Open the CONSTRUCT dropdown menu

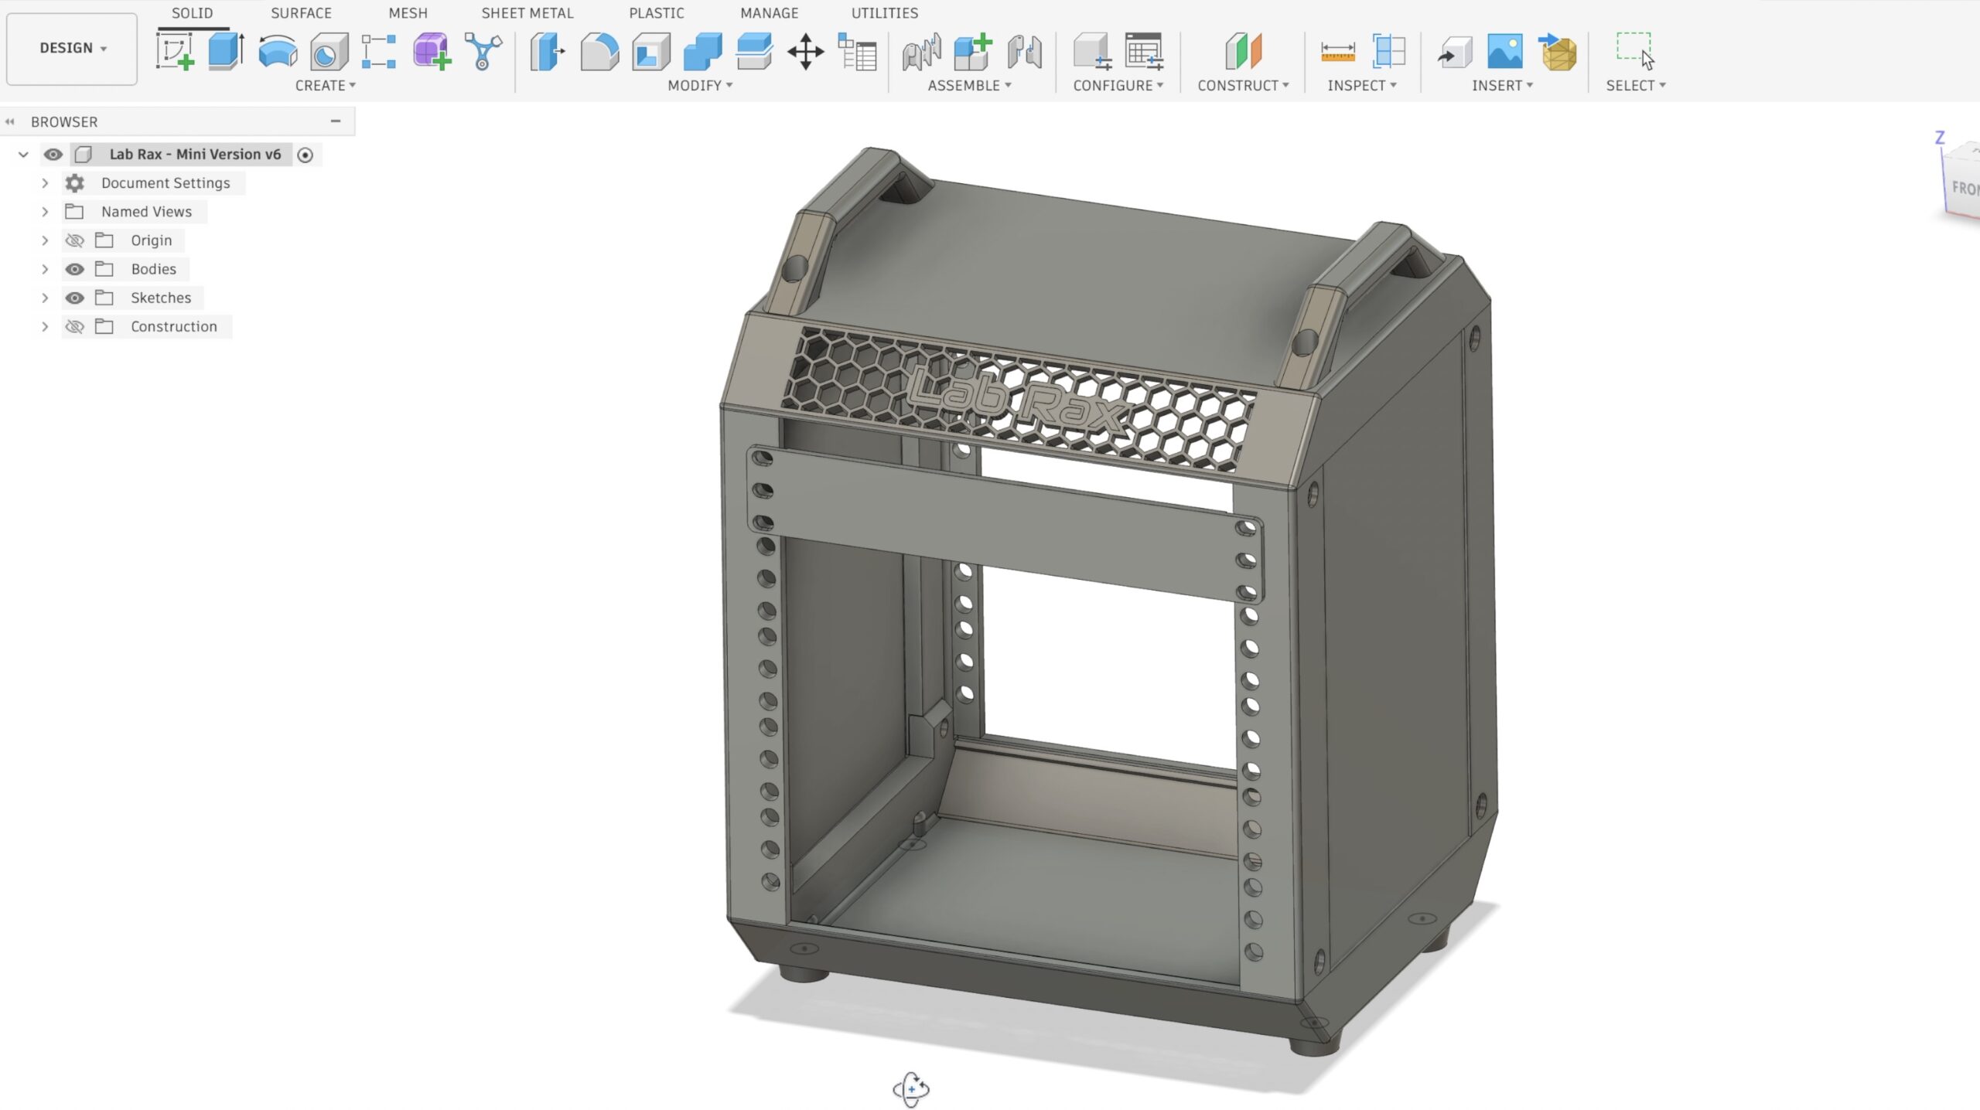(1243, 86)
